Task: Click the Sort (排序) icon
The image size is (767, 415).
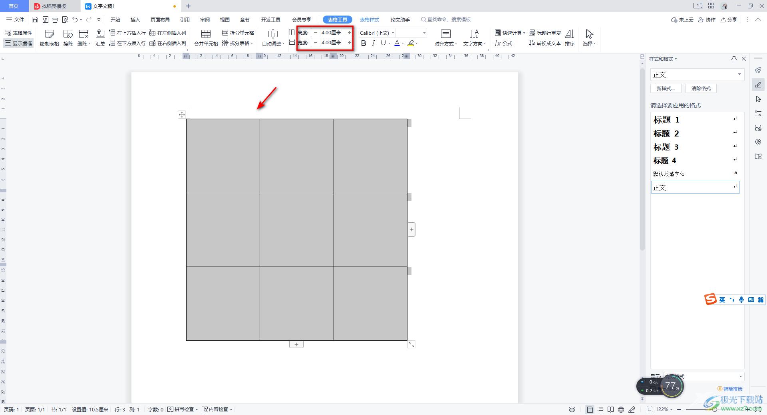Action: click(570, 38)
